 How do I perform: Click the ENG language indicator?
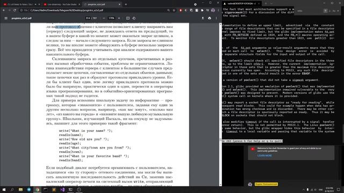(x=320, y=190)
